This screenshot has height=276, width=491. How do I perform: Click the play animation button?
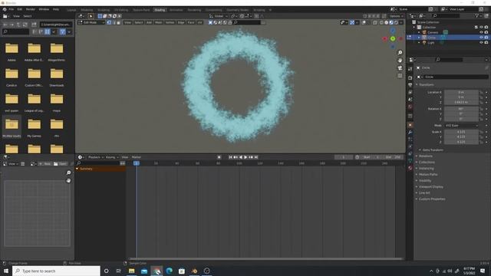point(245,157)
